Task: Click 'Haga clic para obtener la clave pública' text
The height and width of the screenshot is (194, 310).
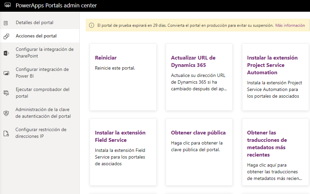Action: [197, 146]
